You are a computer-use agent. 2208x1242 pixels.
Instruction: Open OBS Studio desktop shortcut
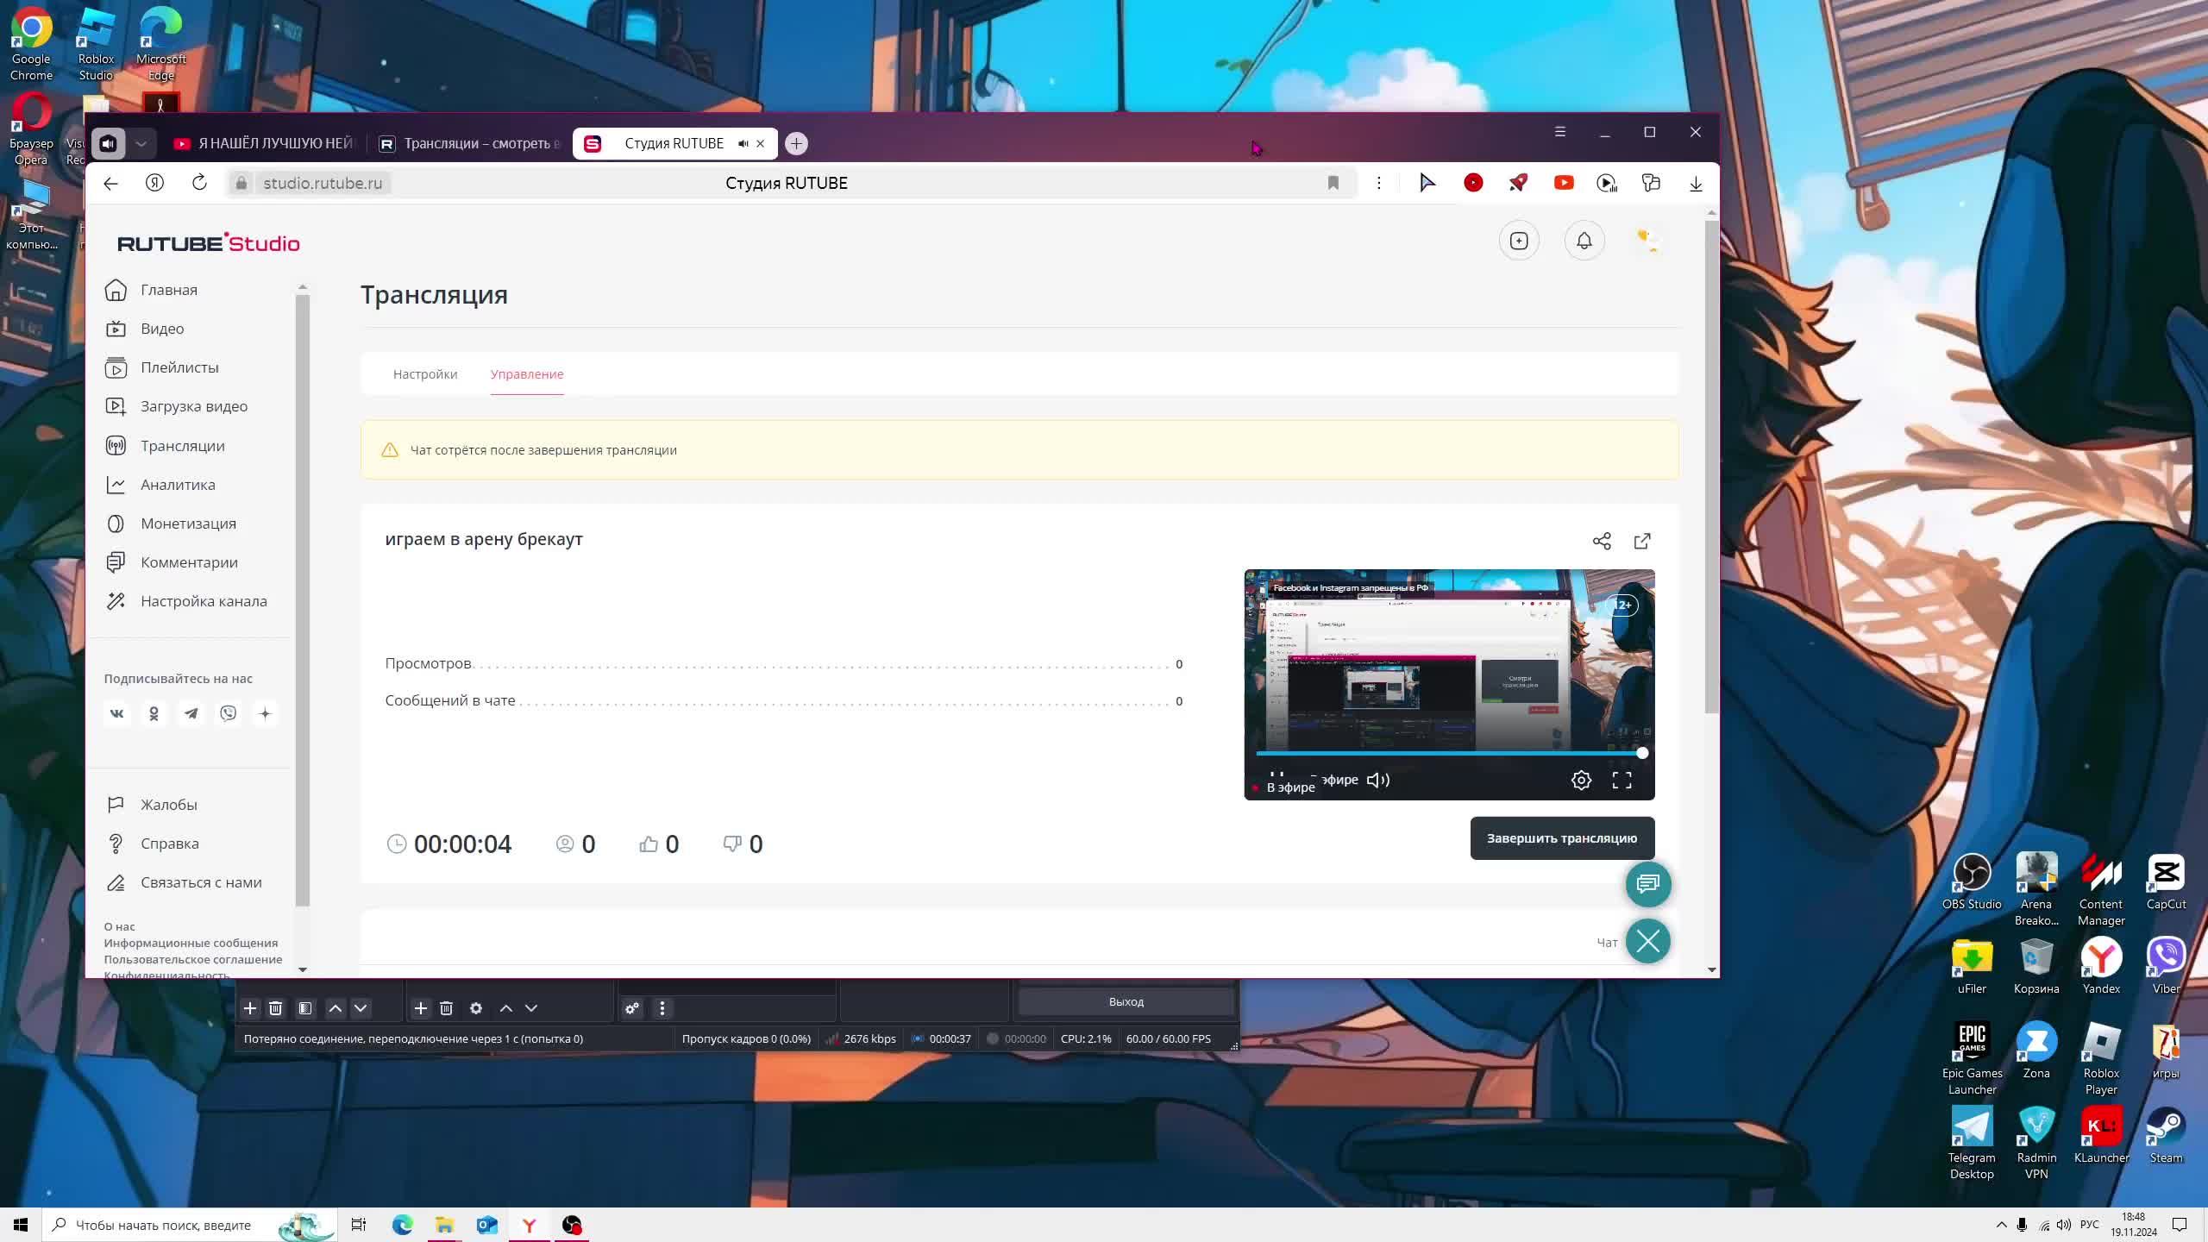point(1972,881)
